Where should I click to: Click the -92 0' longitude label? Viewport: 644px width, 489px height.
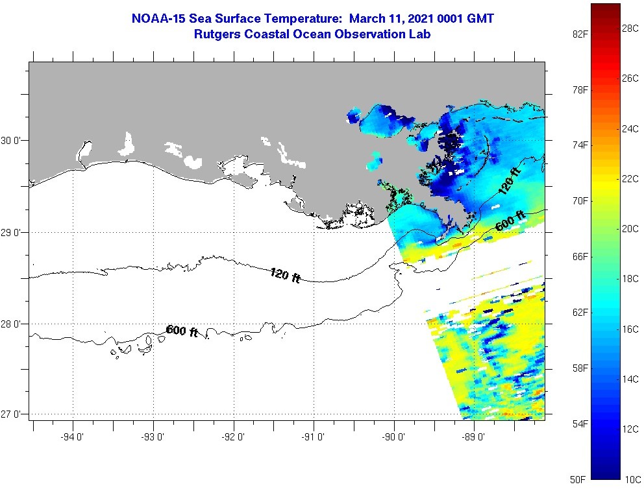(233, 437)
